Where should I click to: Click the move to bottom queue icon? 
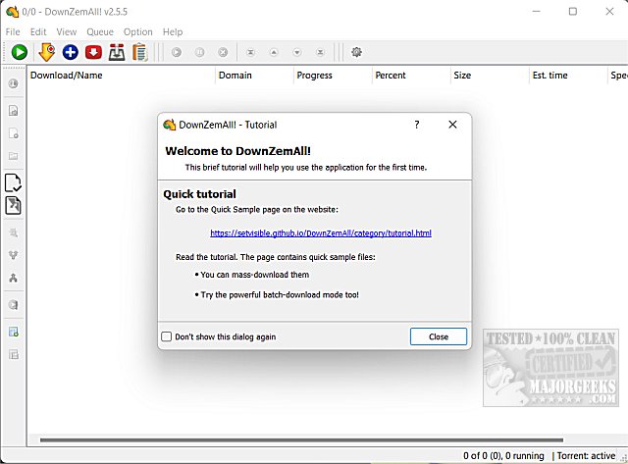coord(320,52)
